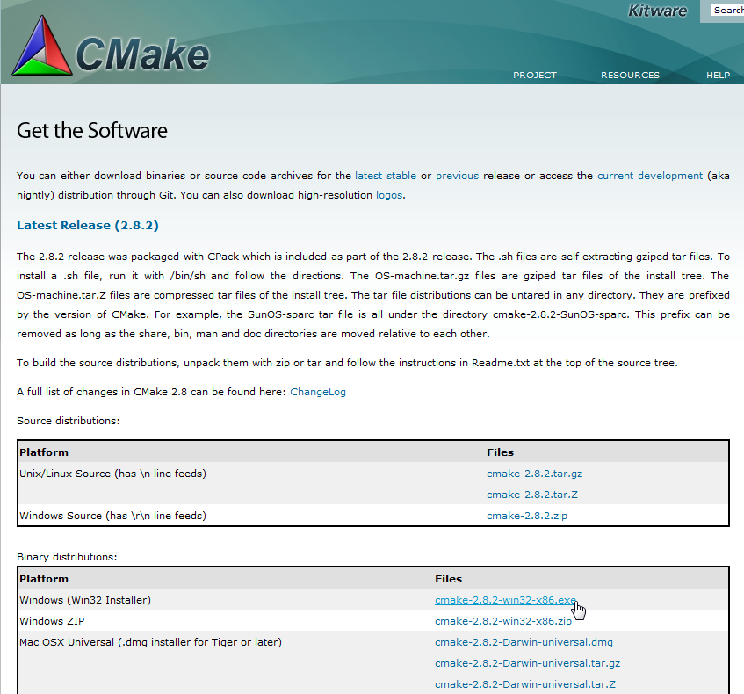
Task: Download cmake-2.8.2.tar.gz source archive
Action: click(535, 474)
